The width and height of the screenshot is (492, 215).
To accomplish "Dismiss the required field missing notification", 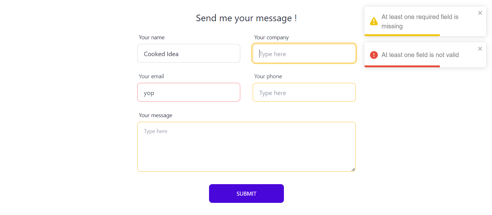I will coord(480,13).
